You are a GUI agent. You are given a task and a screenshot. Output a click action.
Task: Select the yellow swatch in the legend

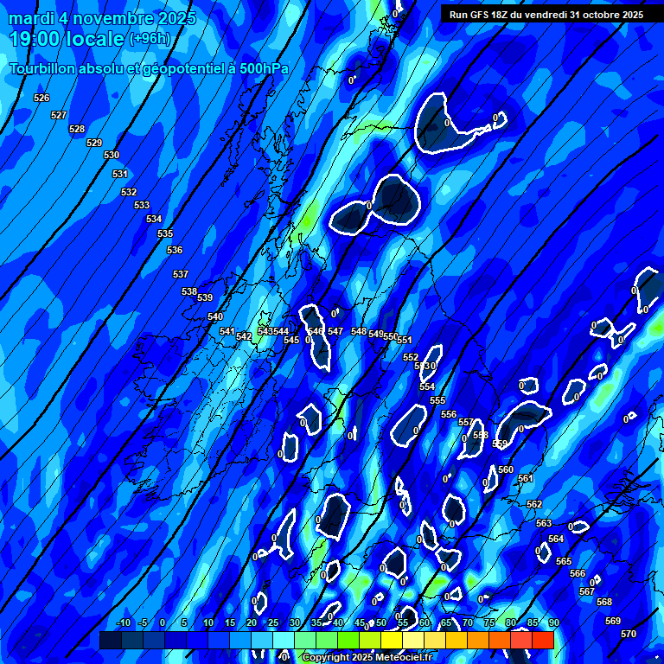click(391, 641)
